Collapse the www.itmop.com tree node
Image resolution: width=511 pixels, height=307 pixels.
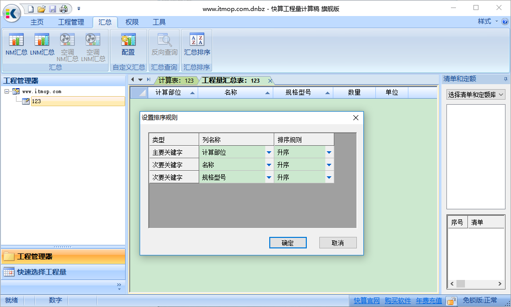pos(7,92)
